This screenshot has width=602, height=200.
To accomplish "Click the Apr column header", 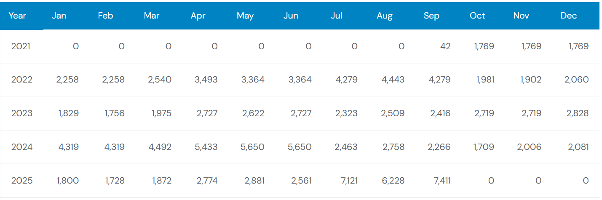I will pyautogui.click(x=198, y=16).
